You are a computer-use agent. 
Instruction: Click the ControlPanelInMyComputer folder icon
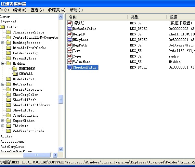8,38
